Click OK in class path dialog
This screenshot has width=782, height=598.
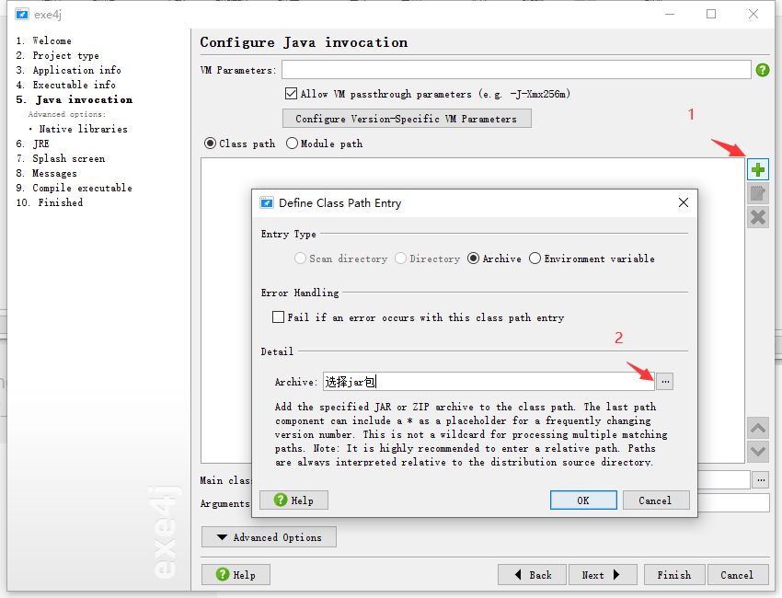(x=583, y=500)
